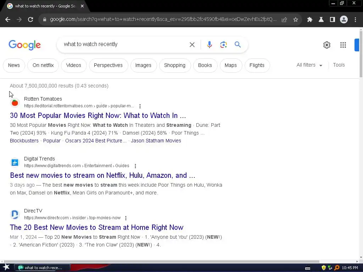Select the Books filter chip

pos(205,65)
